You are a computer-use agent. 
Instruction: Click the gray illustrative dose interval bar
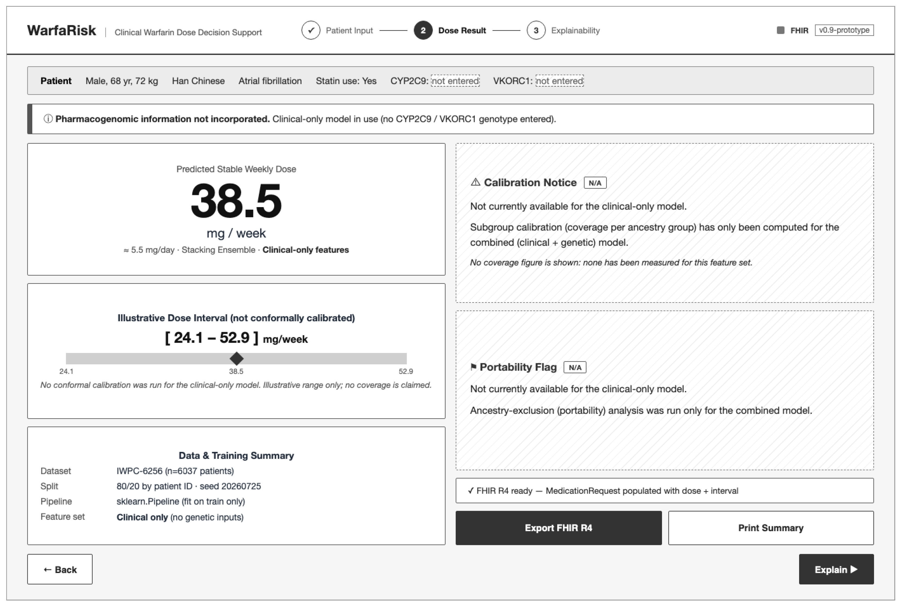pos(236,358)
